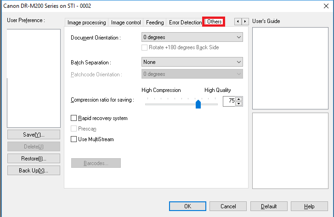
Task: Switch to Image processing tab
Action: [x=86, y=22]
